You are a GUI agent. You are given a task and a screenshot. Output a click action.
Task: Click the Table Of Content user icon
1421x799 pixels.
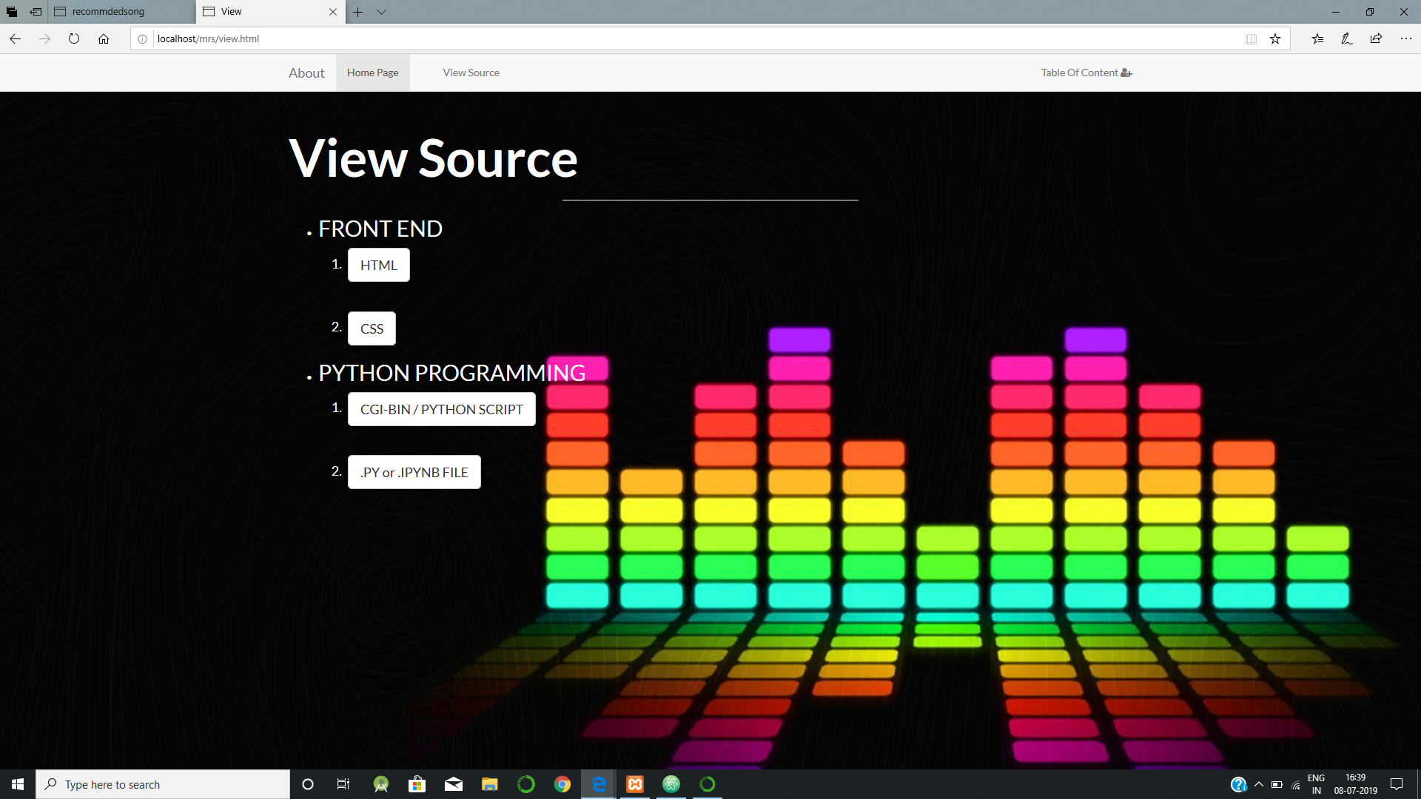(x=1126, y=73)
